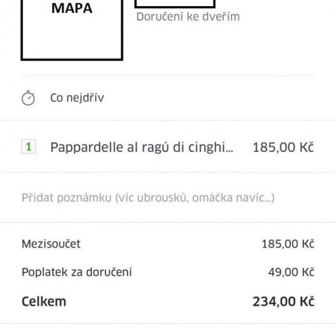Open the Pappardelle al ragú item
Screen dimensions: 336x336
pyautogui.click(x=141, y=147)
